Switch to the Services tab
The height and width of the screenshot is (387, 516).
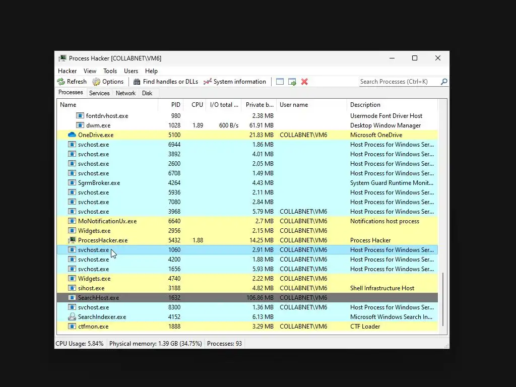point(99,93)
